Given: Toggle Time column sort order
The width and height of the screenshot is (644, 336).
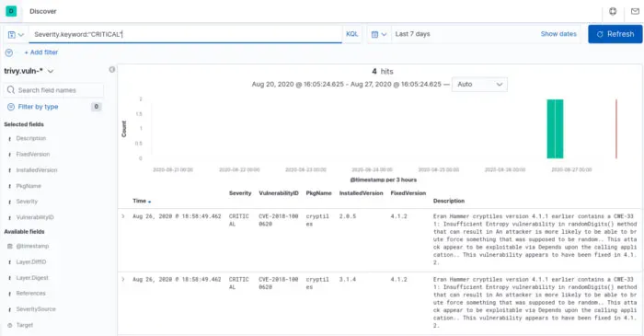Looking at the screenshot, I should [x=142, y=201].
